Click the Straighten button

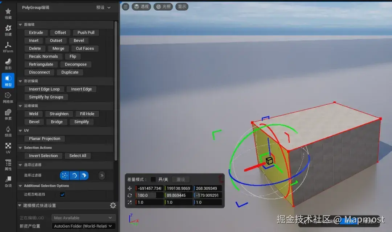(x=59, y=114)
